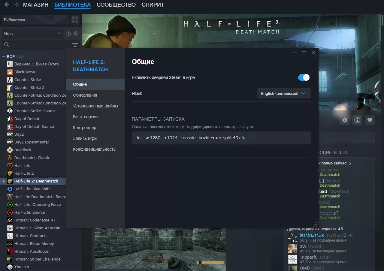384x271 pixels.
Task: Open the МАГАЗИН menu
Action: point(36,5)
